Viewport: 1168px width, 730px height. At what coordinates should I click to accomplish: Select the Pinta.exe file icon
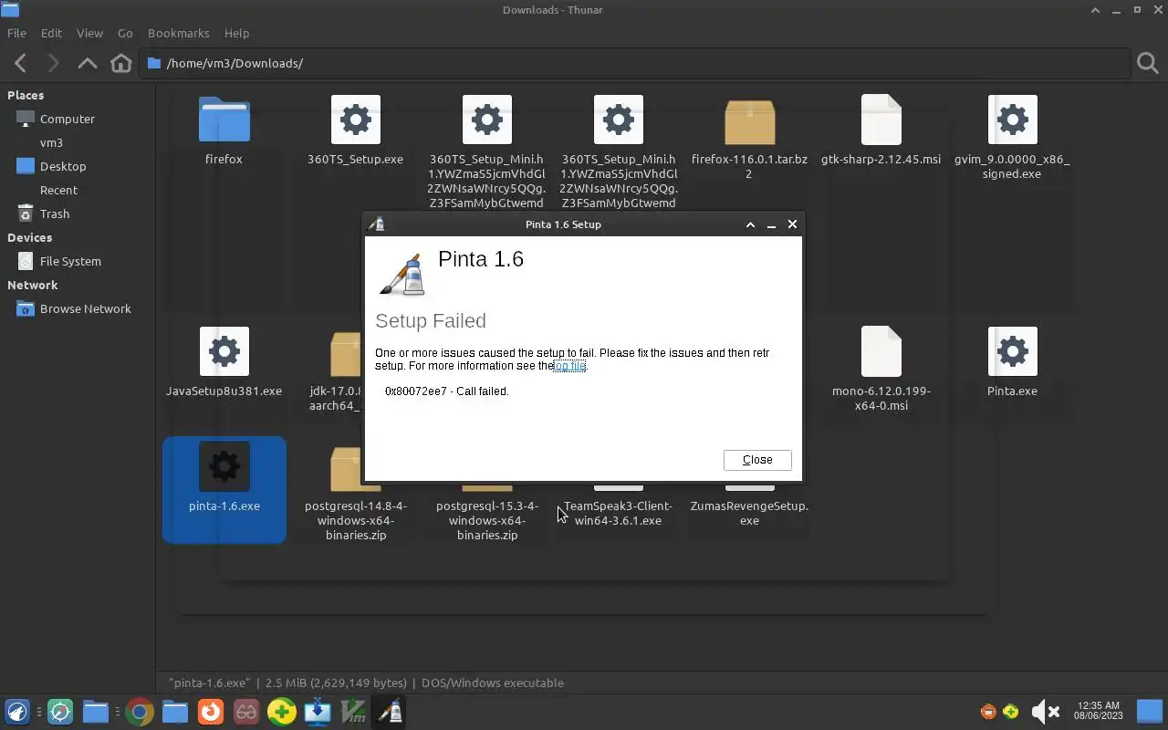pos(1012,351)
